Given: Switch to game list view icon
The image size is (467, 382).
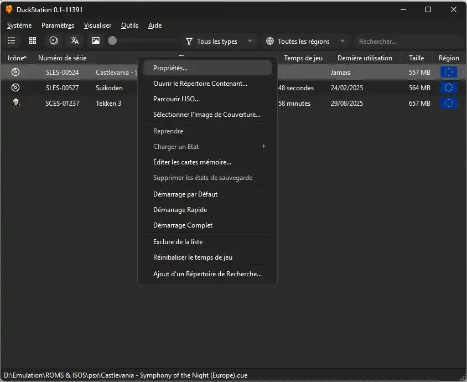Looking at the screenshot, I should tap(12, 40).
